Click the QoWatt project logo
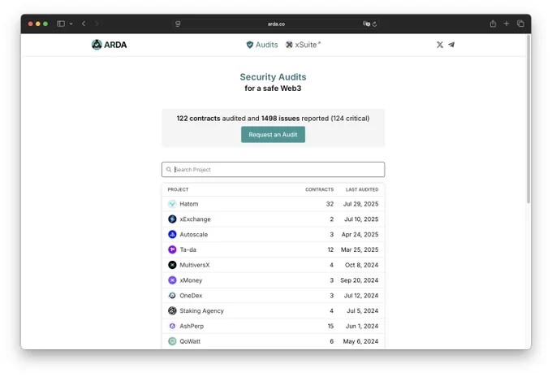552x377 pixels. tap(172, 341)
